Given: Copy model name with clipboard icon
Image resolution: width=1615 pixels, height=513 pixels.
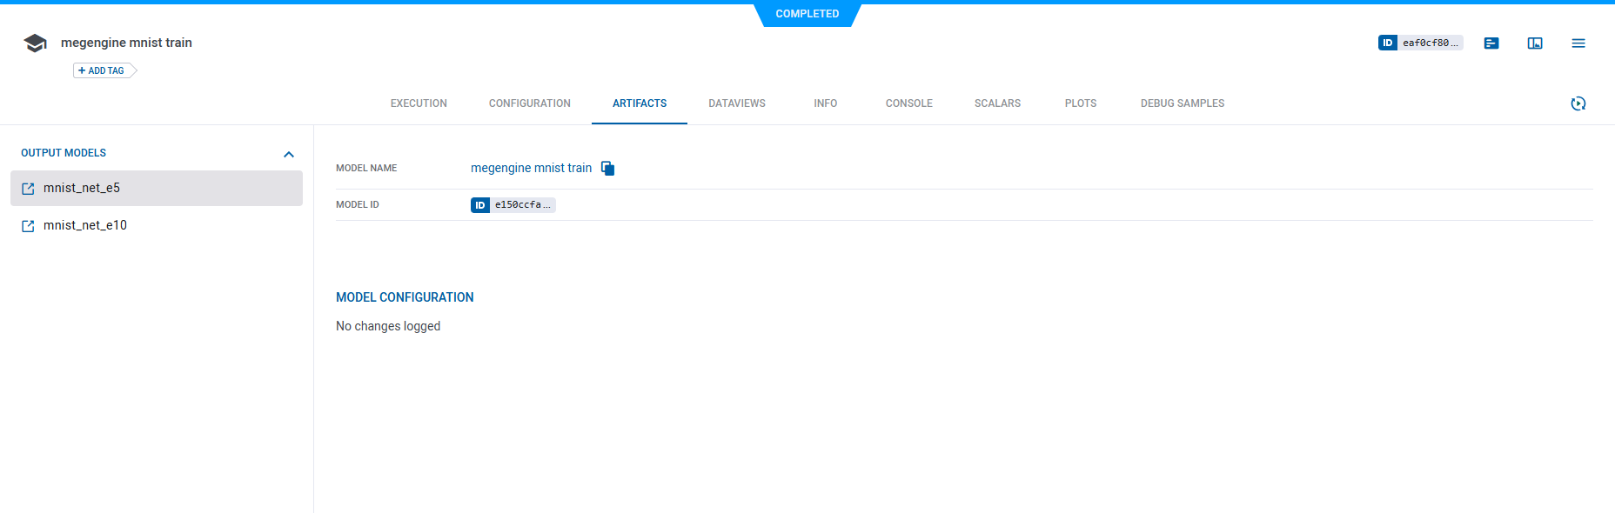Looking at the screenshot, I should point(608,169).
